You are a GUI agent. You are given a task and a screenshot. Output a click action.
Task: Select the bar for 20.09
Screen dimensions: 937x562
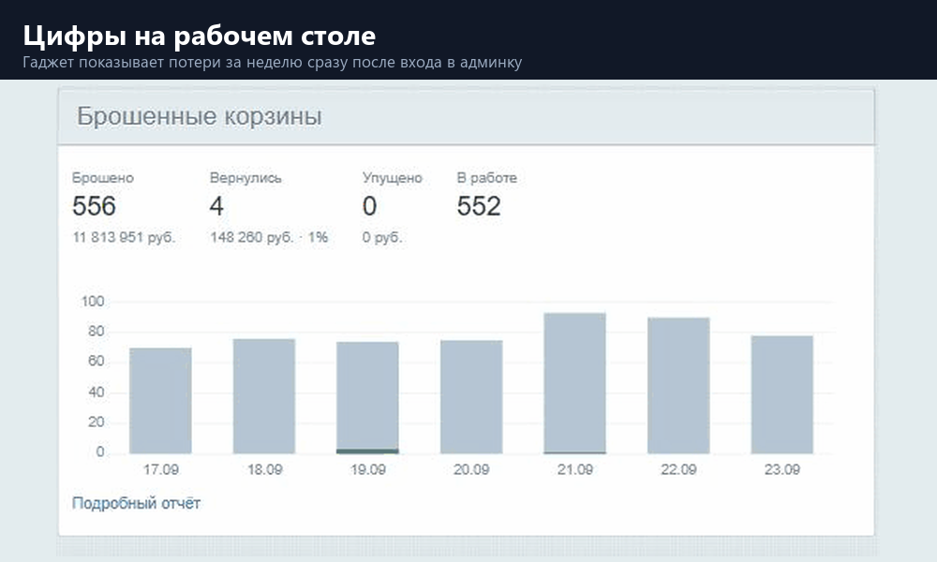[471, 397]
